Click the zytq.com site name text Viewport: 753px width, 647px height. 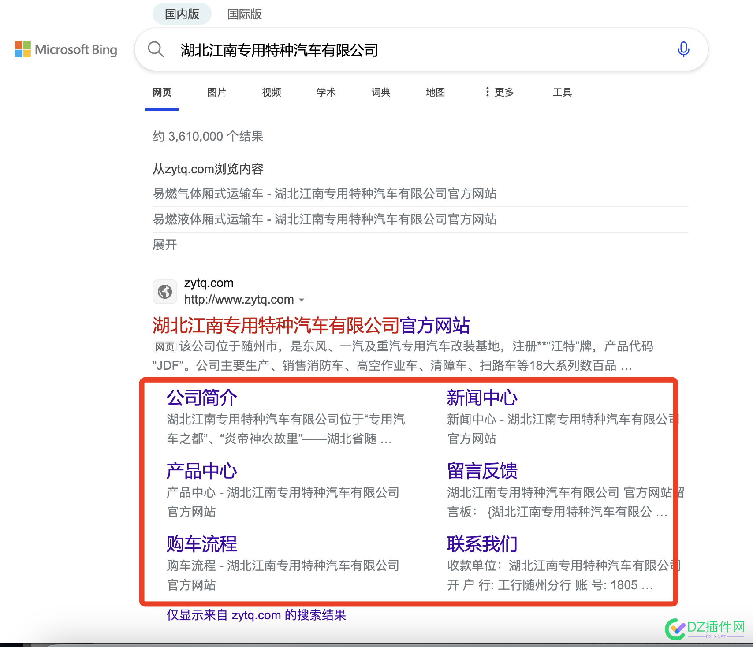(x=209, y=283)
